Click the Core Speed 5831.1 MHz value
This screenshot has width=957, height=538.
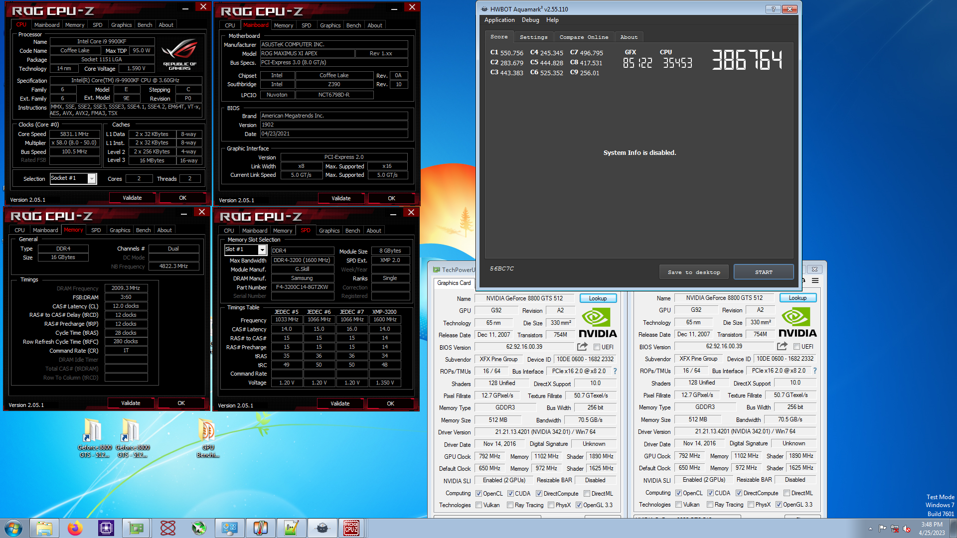coord(74,134)
